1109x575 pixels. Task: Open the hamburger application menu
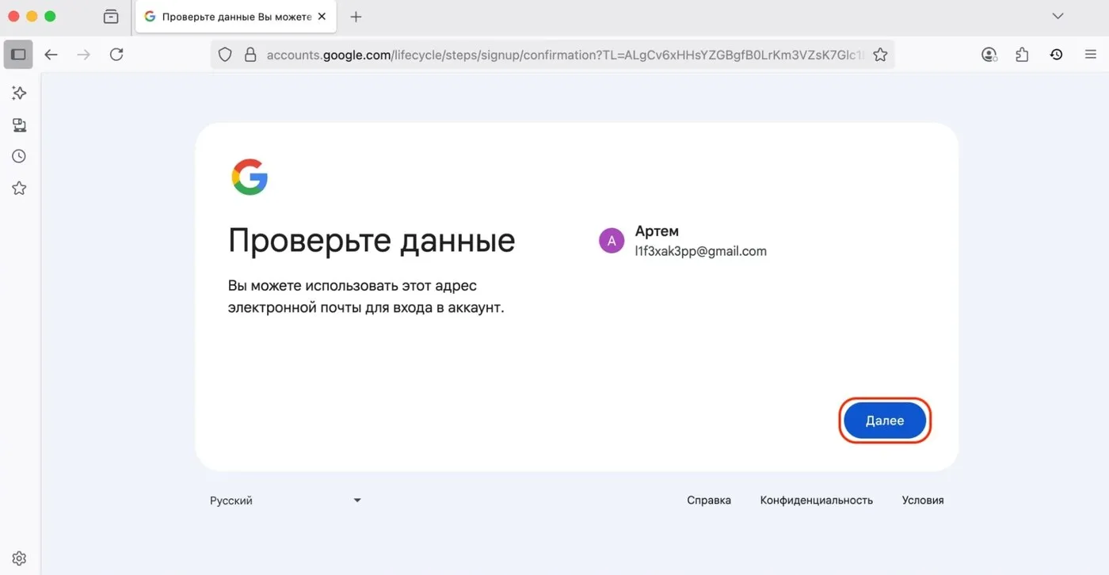[1091, 55]
